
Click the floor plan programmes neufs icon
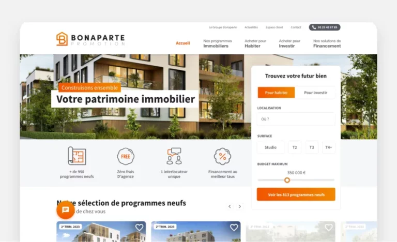77,156
